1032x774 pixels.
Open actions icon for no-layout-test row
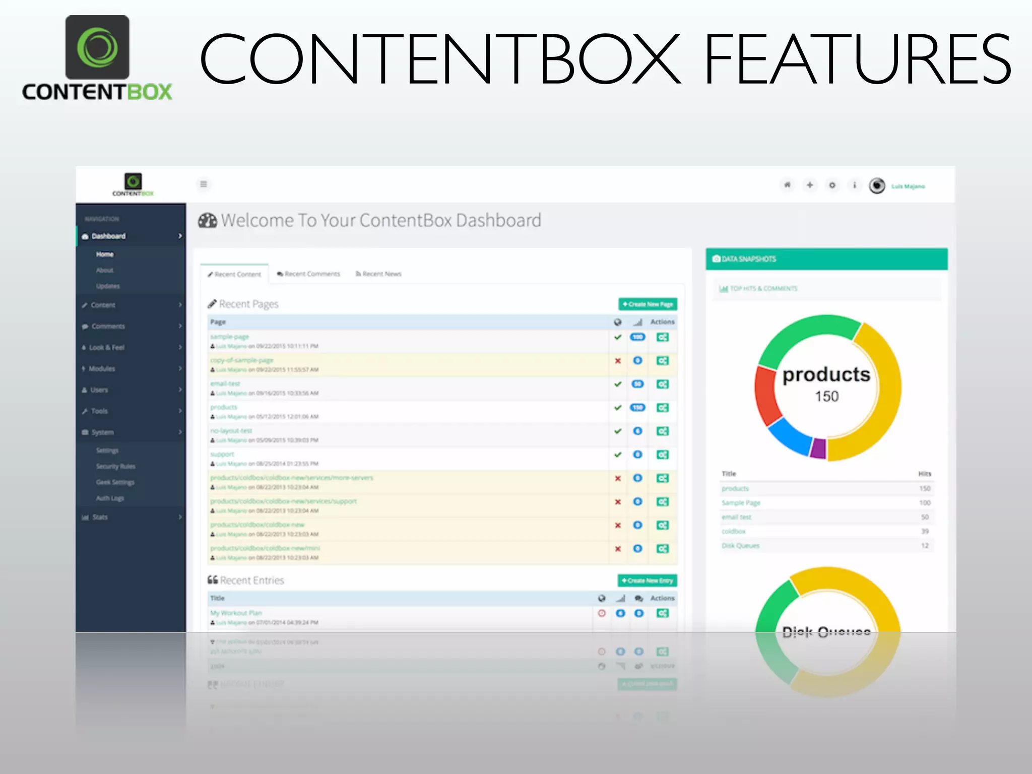coord(663,431)
